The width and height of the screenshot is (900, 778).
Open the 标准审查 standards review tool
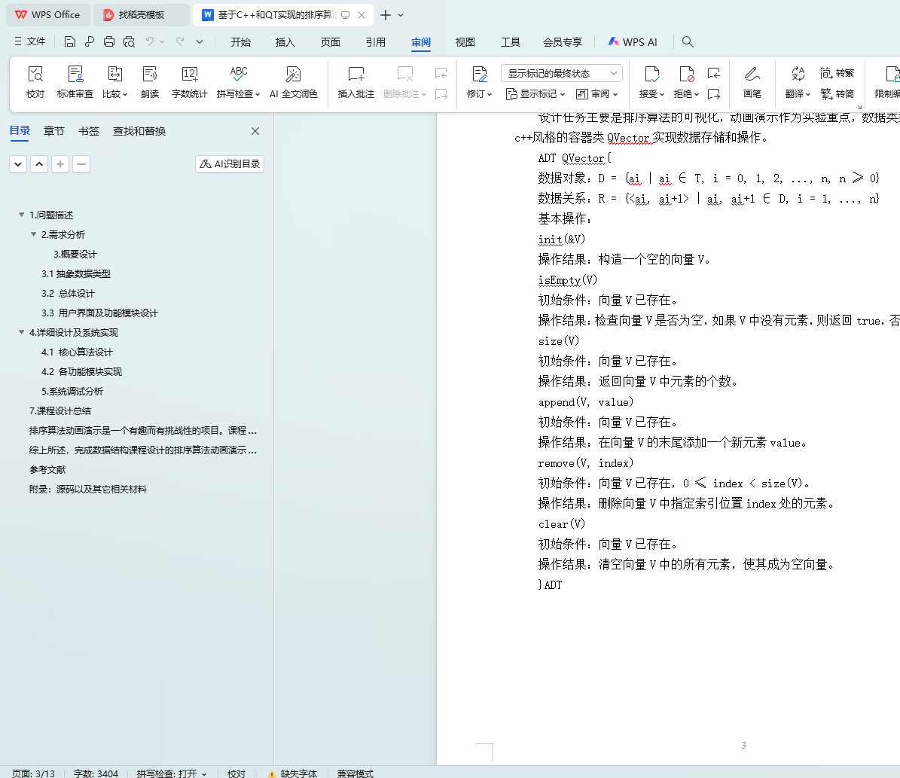coord(75,74)
